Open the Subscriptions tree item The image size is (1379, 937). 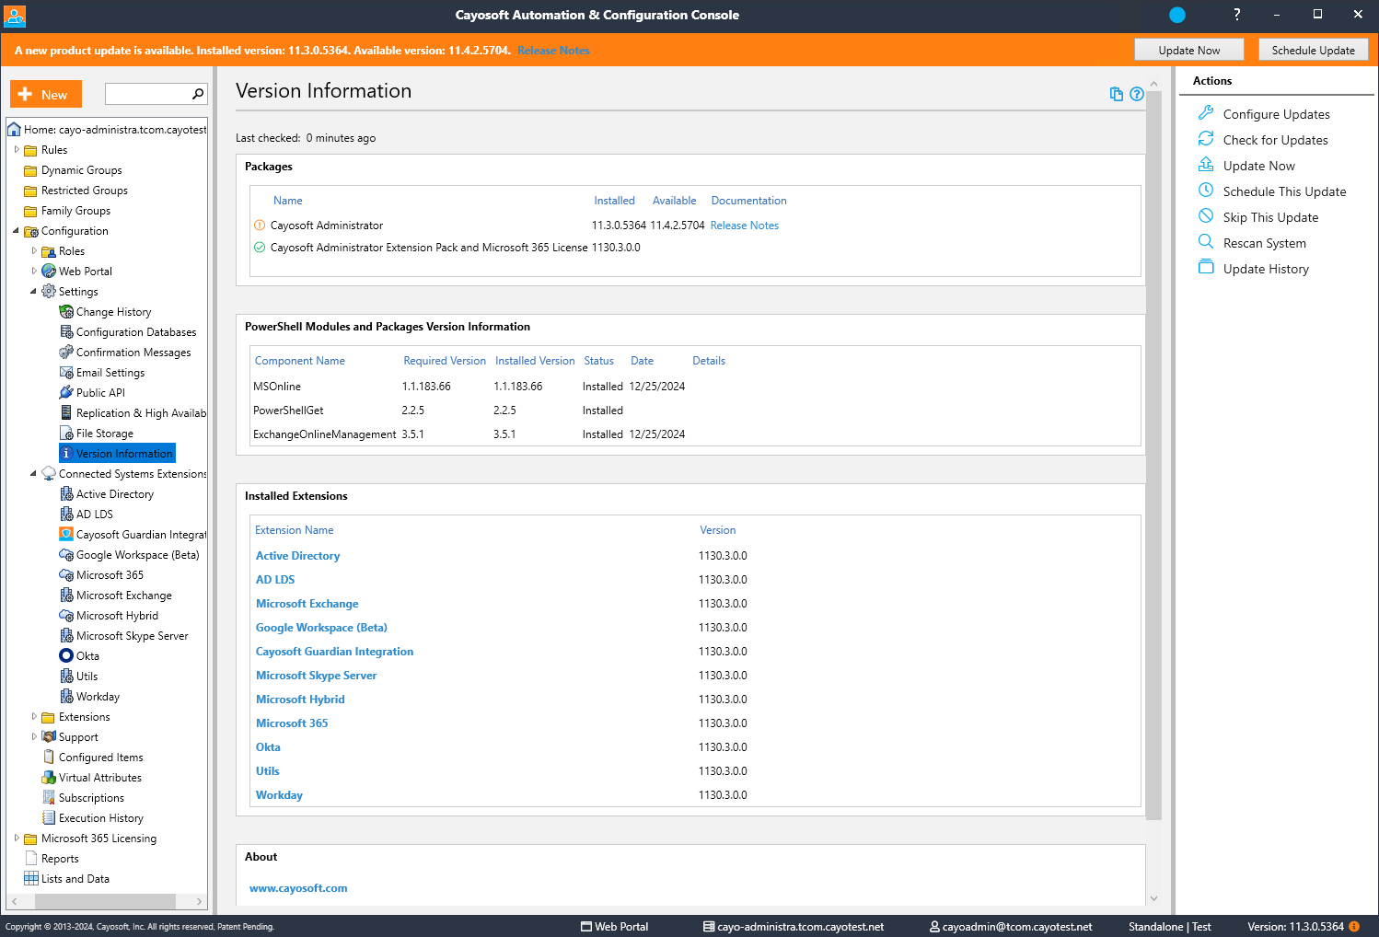click(91, 798)
